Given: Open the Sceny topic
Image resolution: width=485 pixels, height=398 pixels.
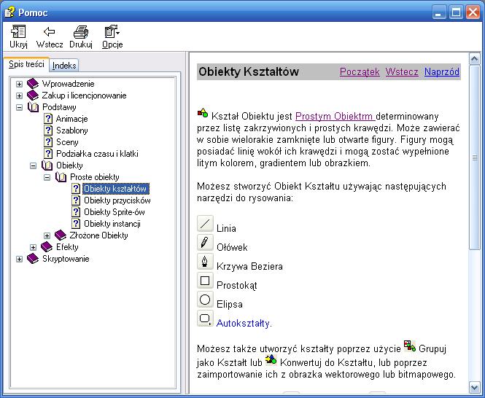Looking at the screenshot, I should click(x=67, y=142).
